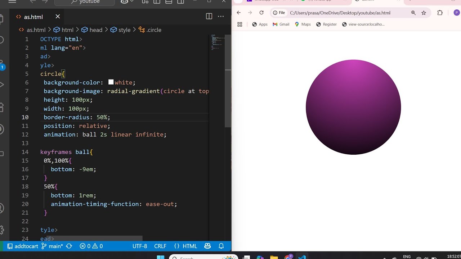
Task: Open the view-source:localho... bookmark
Action: click(363, 24)
